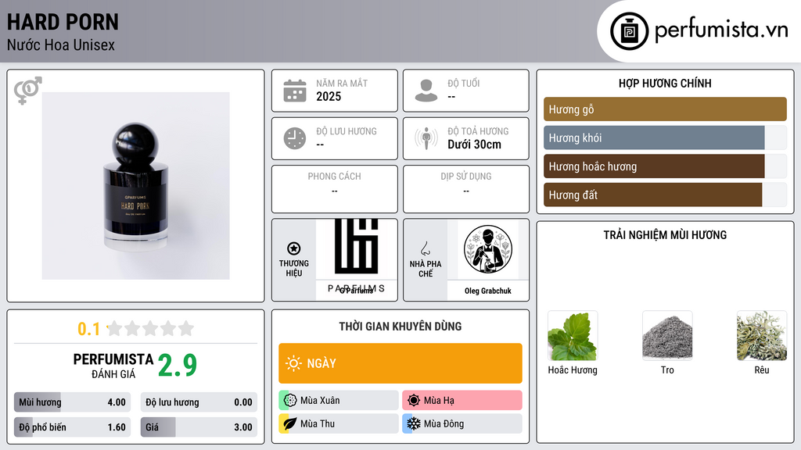Click the HARD PORN product title
801x450 pixels.
[x=63, y=23]
